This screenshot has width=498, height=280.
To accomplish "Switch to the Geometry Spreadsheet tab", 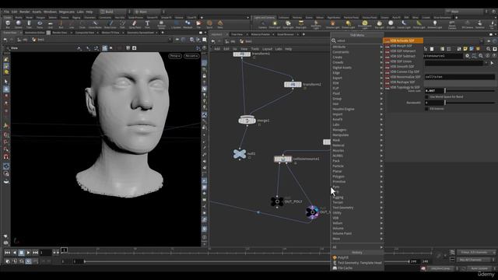I will [140, 33].
